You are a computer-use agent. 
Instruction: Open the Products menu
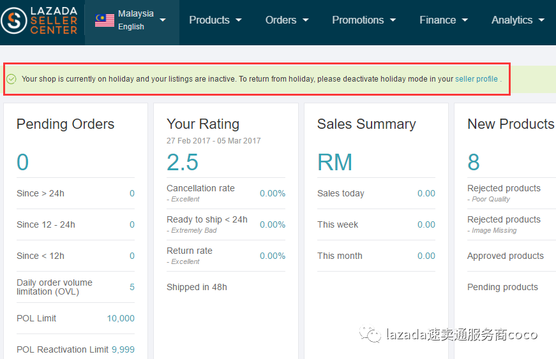click(x=215, y=20)
